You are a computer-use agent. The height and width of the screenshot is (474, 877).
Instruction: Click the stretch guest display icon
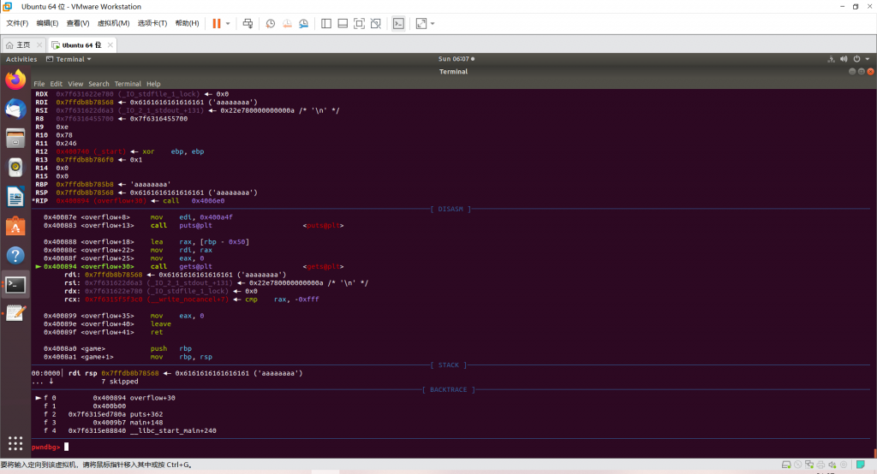pos(421,23)
